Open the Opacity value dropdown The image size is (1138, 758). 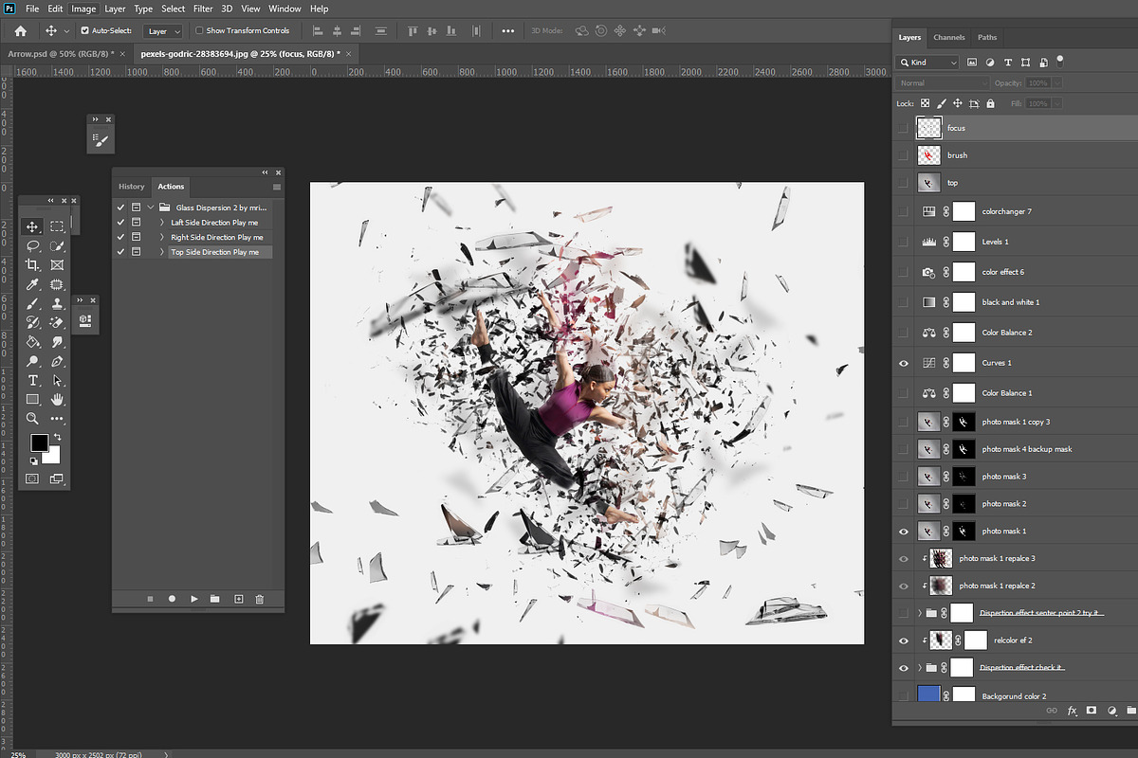click(x=1057, y=83)
